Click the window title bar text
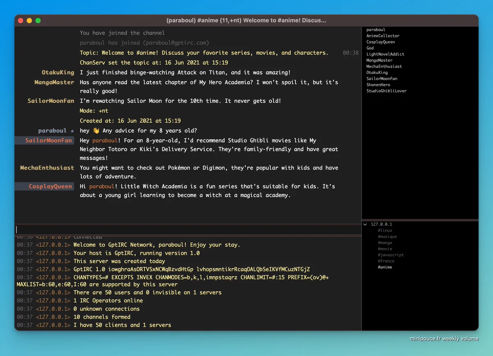493x356 pixels. (x=246, y=21)
